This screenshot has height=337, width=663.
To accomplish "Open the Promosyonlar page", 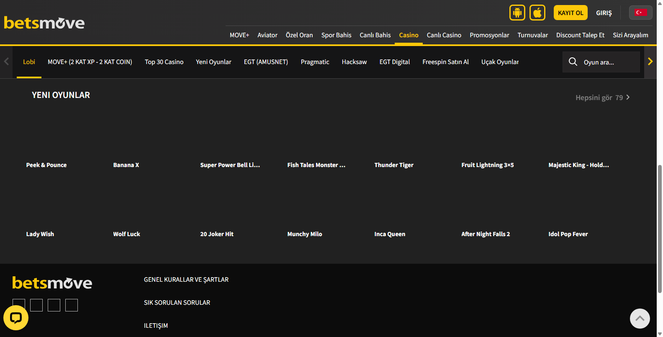I will (x=490, y=35).
